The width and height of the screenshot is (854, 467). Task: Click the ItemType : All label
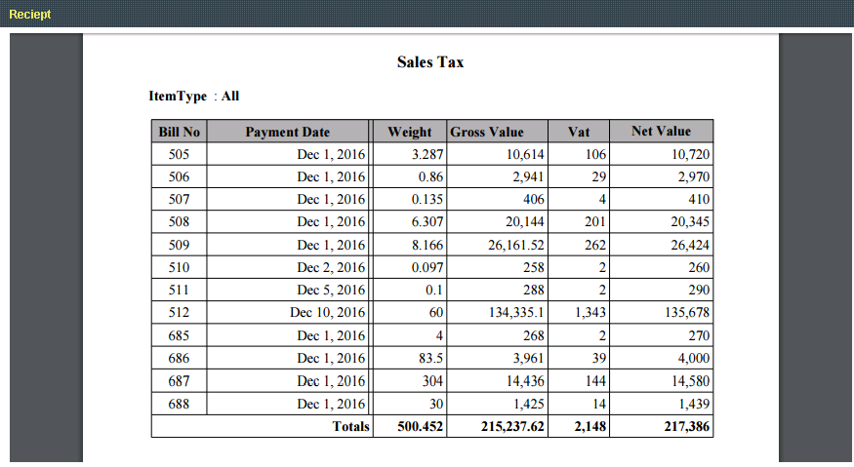tap(193, 97)
